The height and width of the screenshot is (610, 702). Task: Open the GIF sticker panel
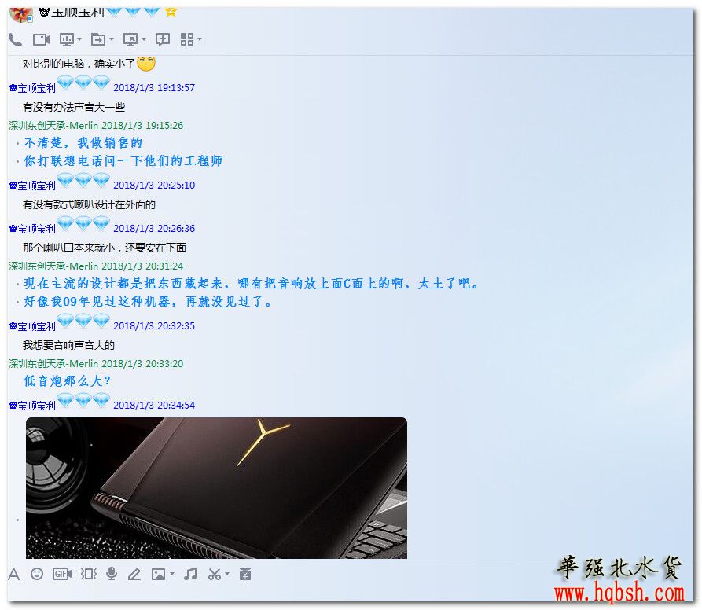(62, 574)
